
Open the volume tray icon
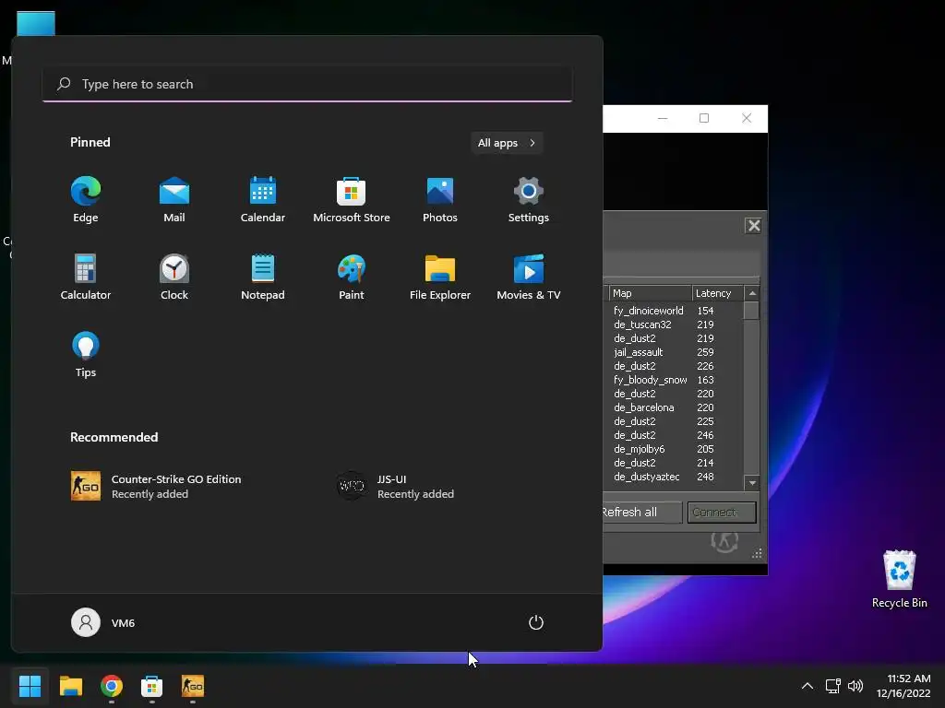855,686
